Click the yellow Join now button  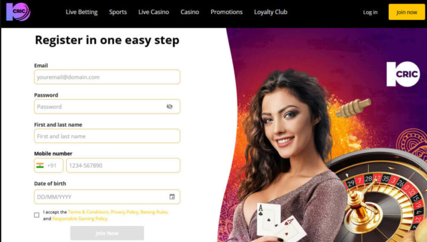pyautogui.click(x=407, y=12)
